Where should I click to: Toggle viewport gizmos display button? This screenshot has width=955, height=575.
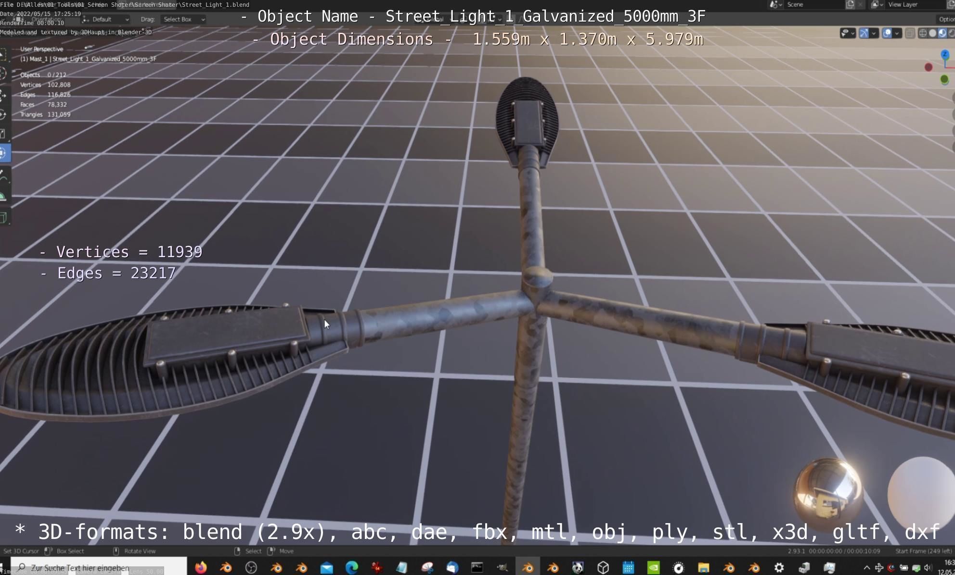coord(864,33)
